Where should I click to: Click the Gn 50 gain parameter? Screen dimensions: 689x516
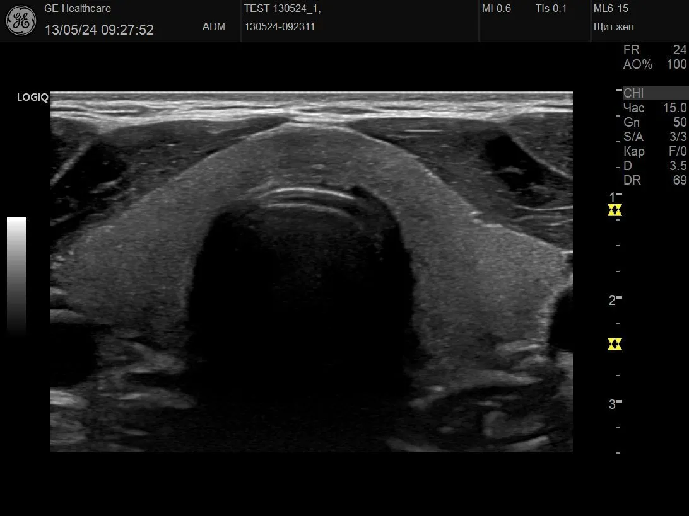654,122
